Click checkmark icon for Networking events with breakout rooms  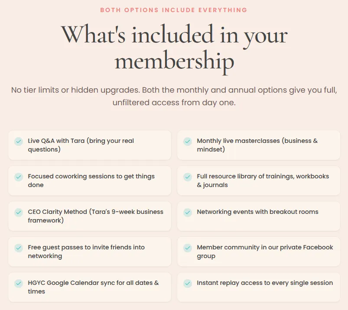tap(188, 212)
